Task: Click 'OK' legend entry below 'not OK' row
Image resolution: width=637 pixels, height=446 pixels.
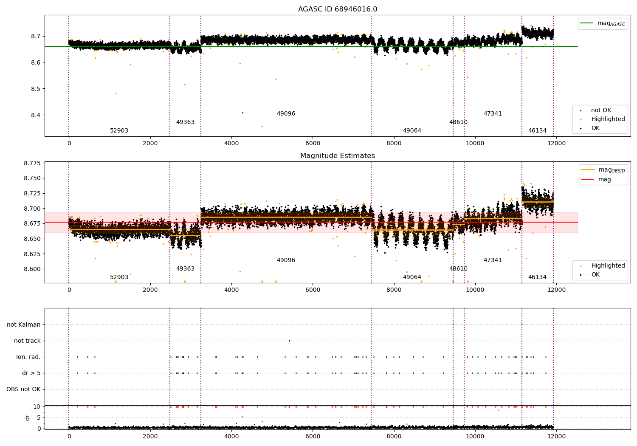Action: click(595, 128)
